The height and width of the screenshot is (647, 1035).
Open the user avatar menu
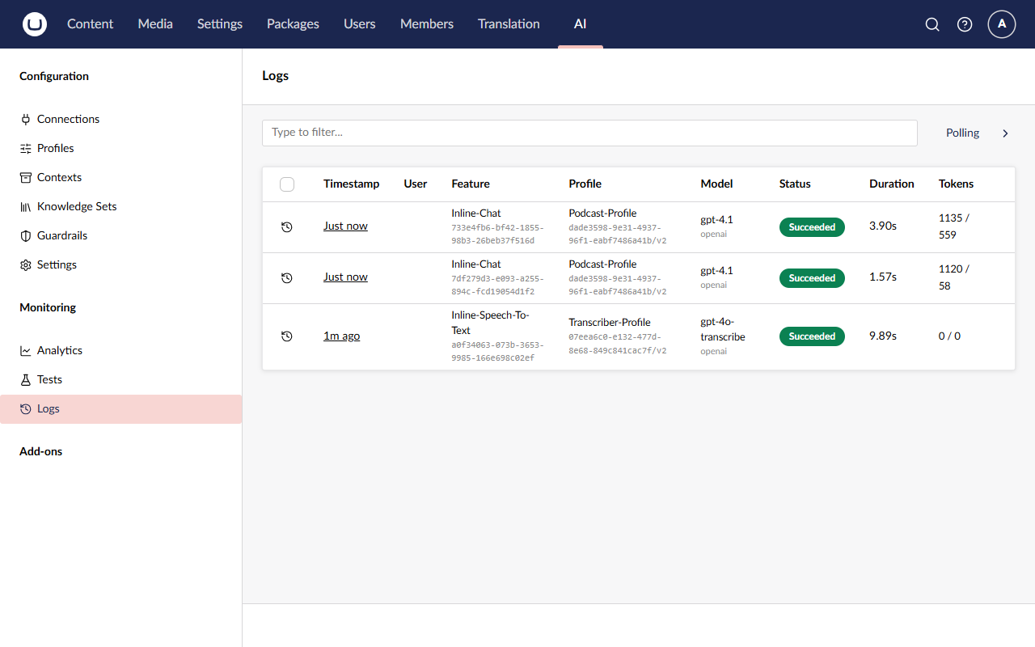tap(1002, 24)
